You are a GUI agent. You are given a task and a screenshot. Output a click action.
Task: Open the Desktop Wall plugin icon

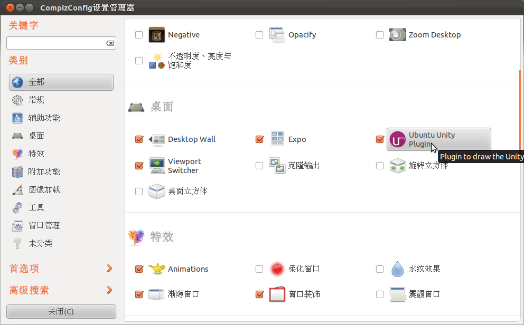pyautogui.click(x=157, y=139)
